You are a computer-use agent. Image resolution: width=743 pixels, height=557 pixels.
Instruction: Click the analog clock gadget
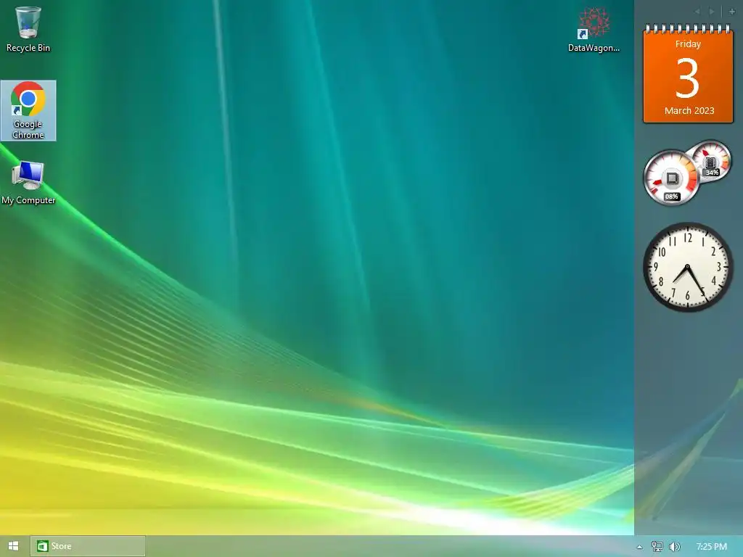(x=688, y=267)
